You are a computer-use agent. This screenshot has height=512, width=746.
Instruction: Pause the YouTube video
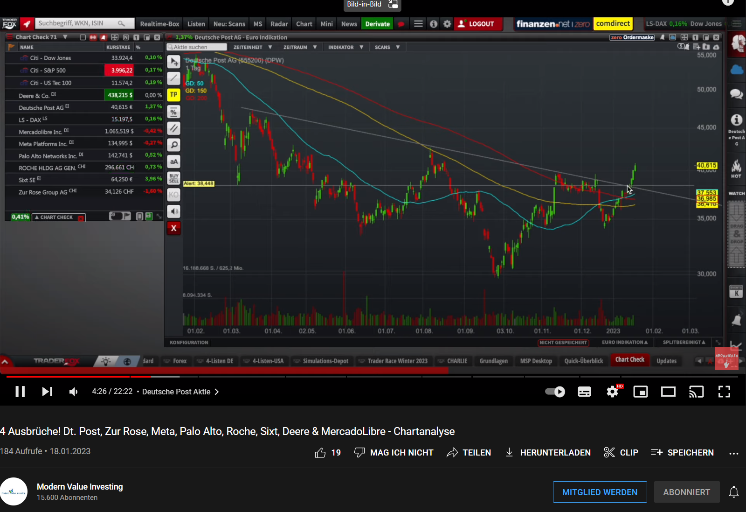pos(20,392)
